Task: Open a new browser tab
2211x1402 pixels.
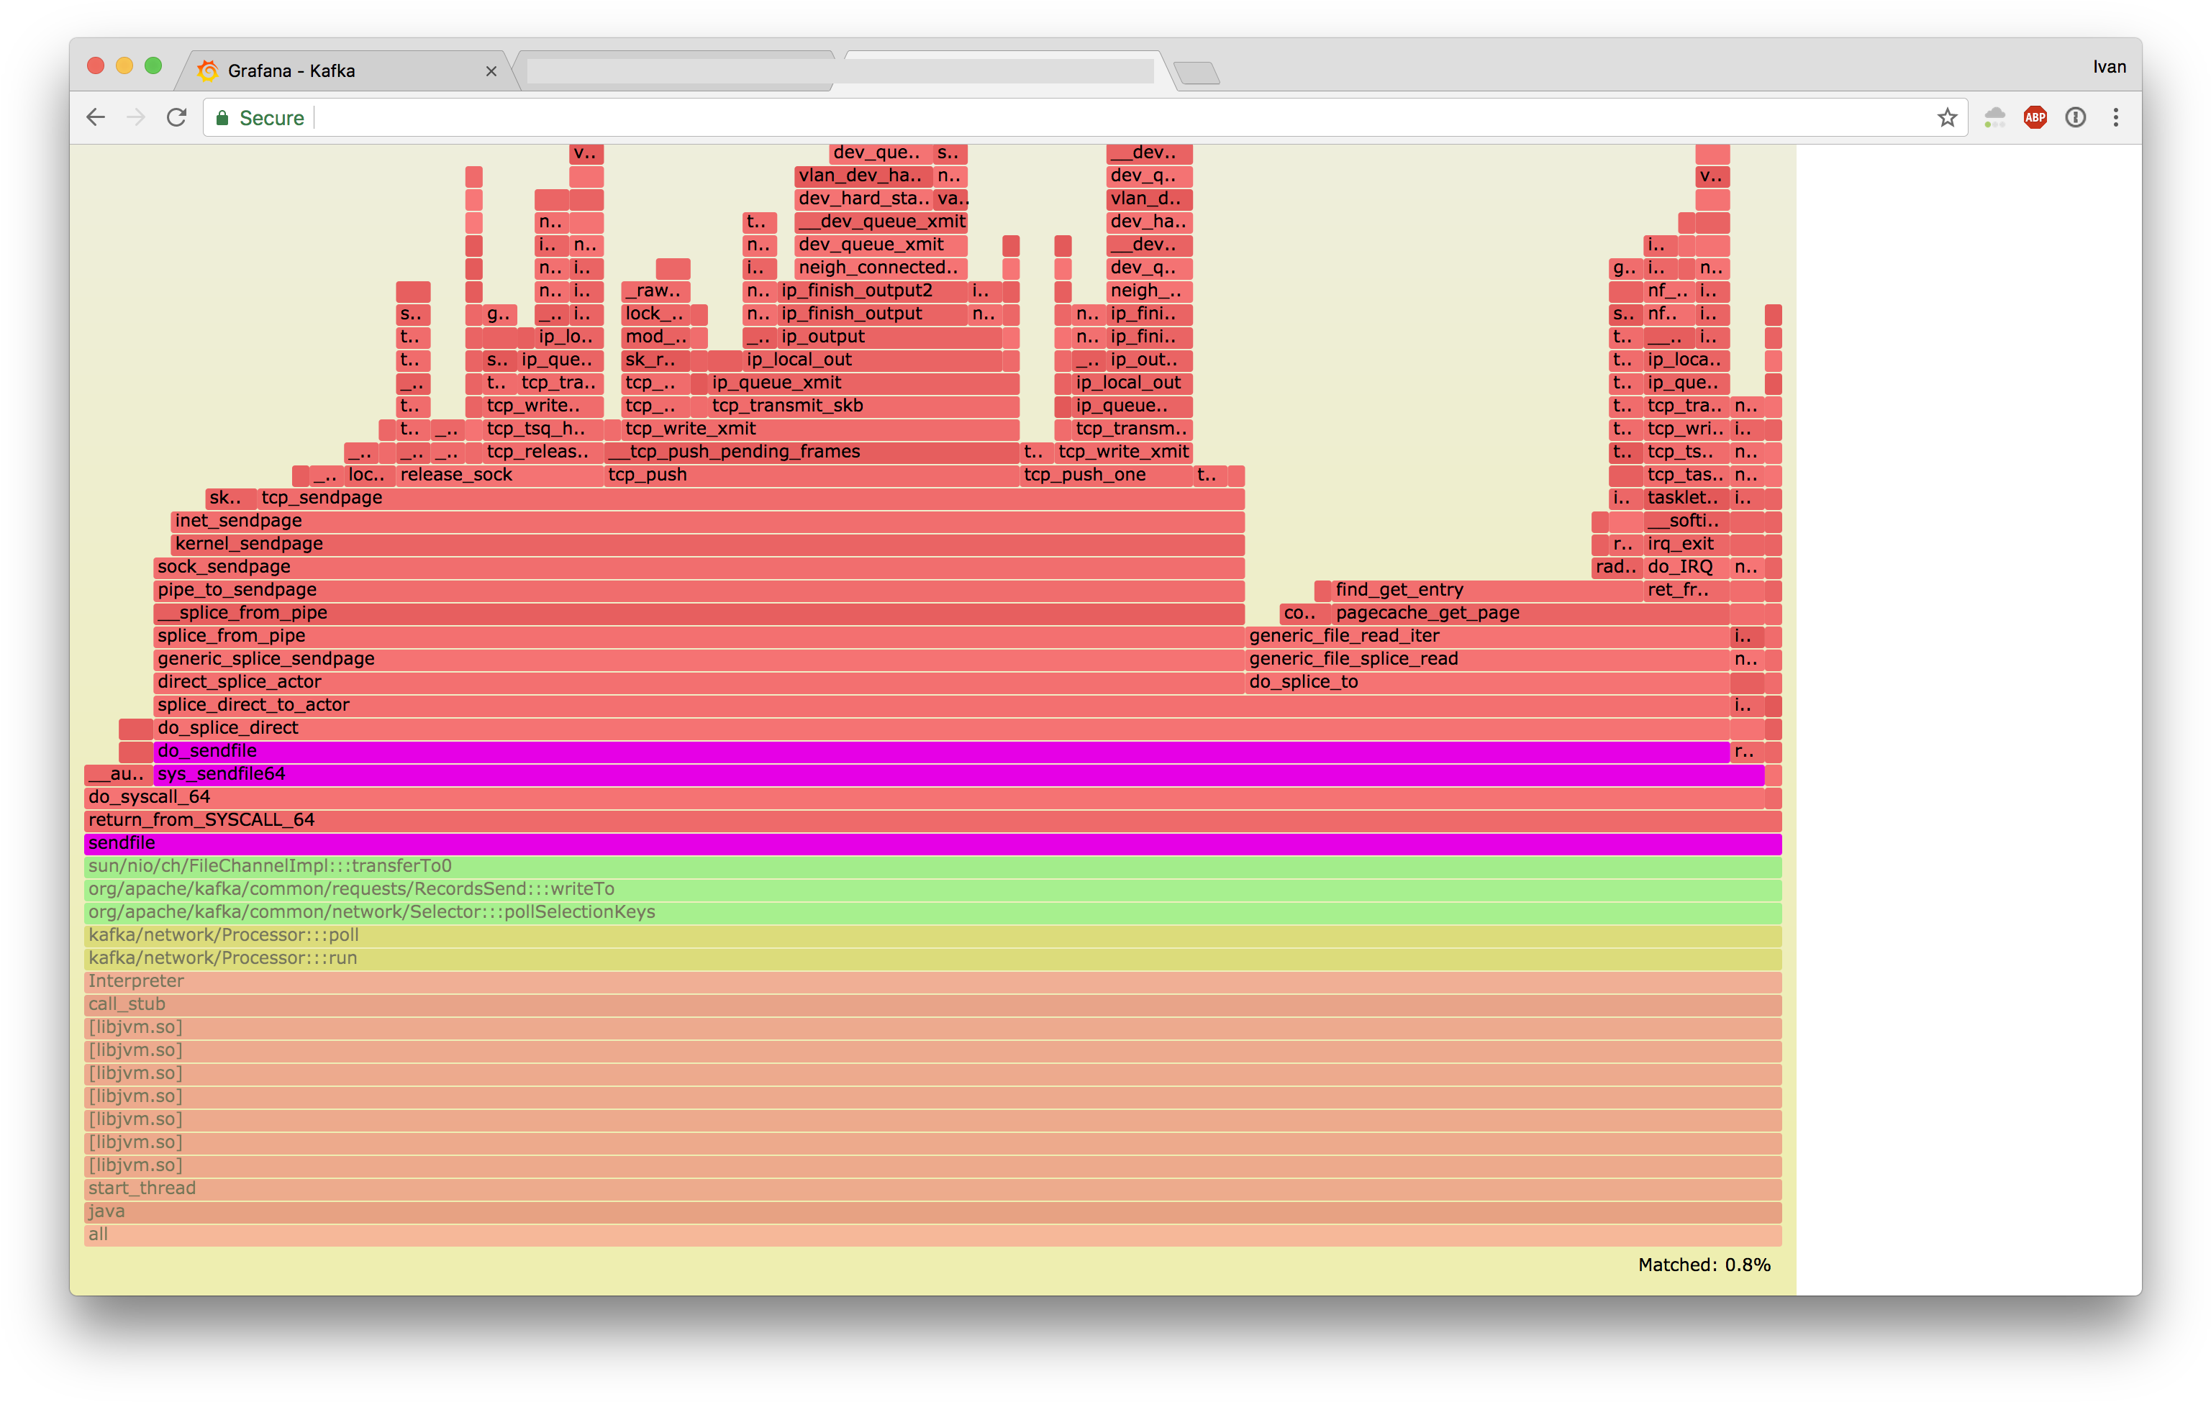Action: click(1197, 73)
